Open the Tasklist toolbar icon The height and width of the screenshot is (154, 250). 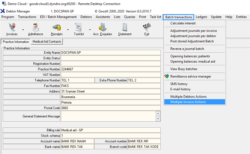(x=79, y=29)
